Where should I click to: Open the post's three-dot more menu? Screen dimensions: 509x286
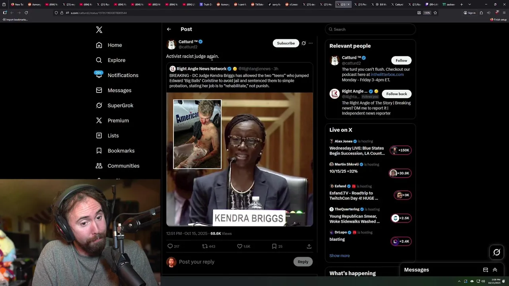(x=311, y=43)
